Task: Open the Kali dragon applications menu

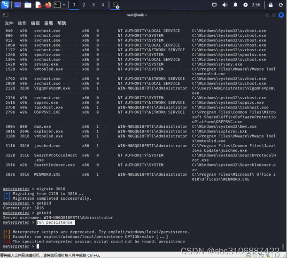Action: [x=5, y=5]
